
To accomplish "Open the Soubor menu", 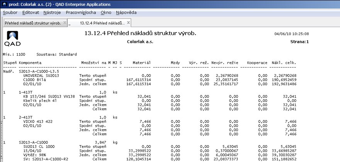I will click(10, 13).
